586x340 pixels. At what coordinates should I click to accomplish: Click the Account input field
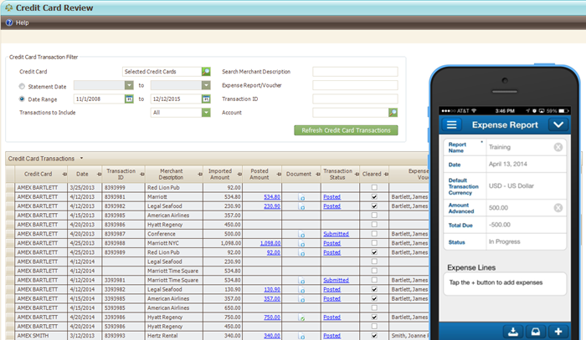pyautogui.click(x=351, y=112)
